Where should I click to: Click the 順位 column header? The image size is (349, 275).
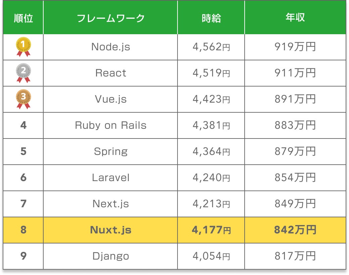pyautogui.click(x=23, y=18)
